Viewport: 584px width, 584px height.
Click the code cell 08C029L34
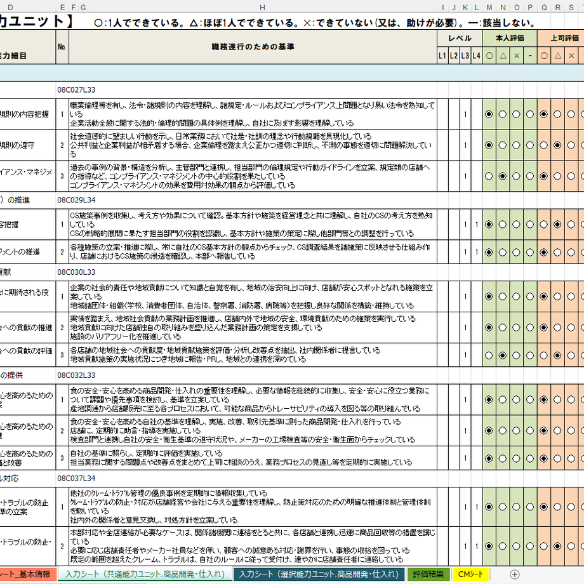coord(76,200)
